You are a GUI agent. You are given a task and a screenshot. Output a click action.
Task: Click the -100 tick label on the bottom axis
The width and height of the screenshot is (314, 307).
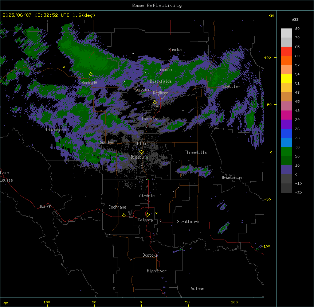click(x=46, y=302)
